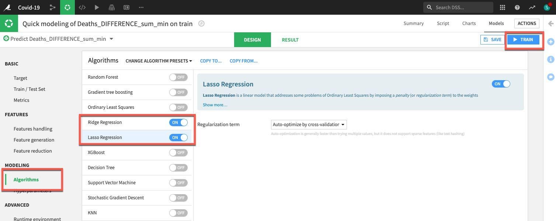Click the Show more link
The image size is (556, 221).
215,105
